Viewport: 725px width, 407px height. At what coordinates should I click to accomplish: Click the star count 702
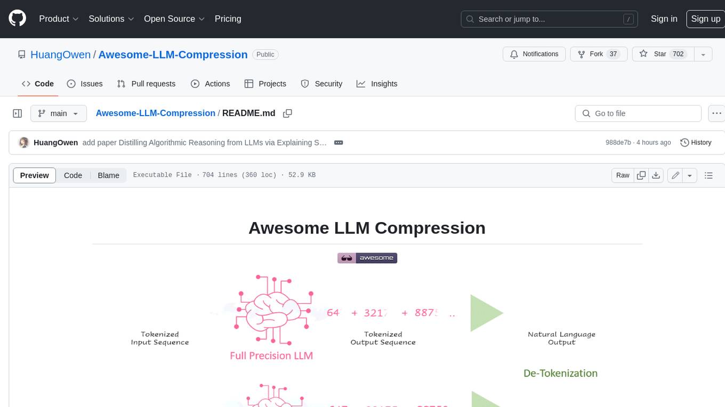pos(678,54)
